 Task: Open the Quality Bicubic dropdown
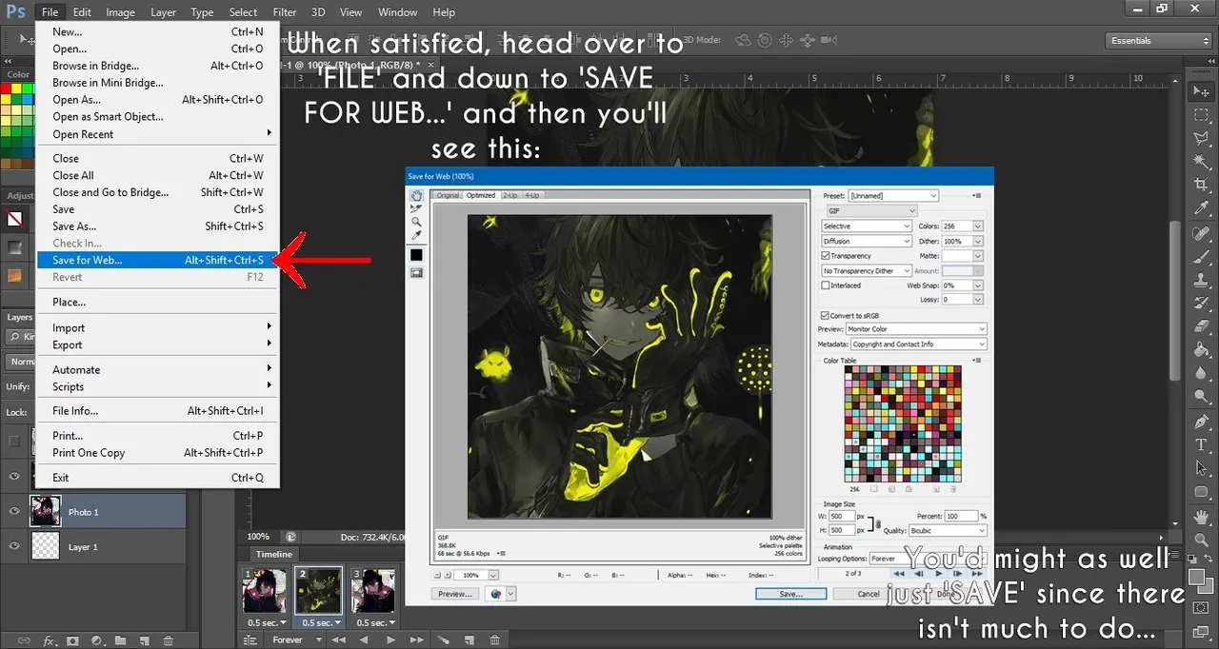pyautogui.click(x=948, y=531)
